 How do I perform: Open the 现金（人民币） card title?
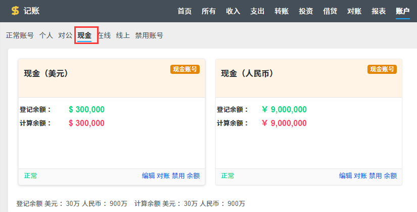(x=247, y=74)
